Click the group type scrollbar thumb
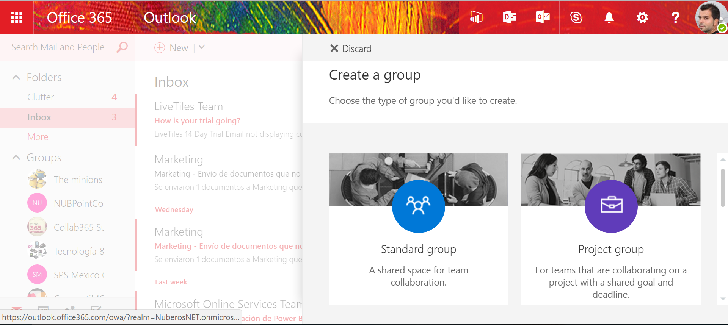Image resolution: width=728 pixels, height=325 pixels. 723,187
